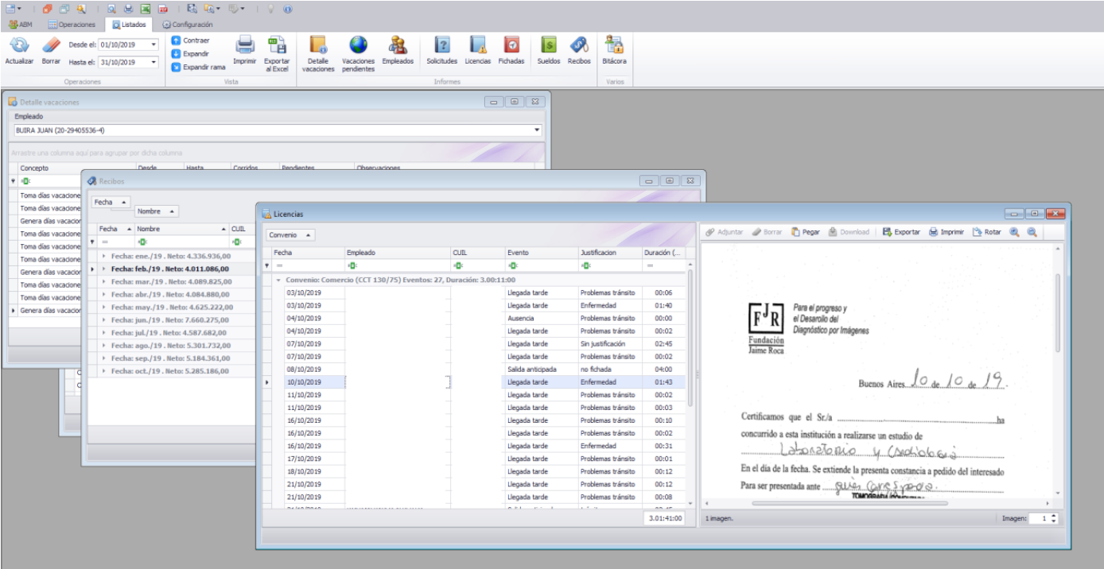Click Rotar in the image viewer toolbar
This screenshot has height=569, width=1104.
click(986, 232)
